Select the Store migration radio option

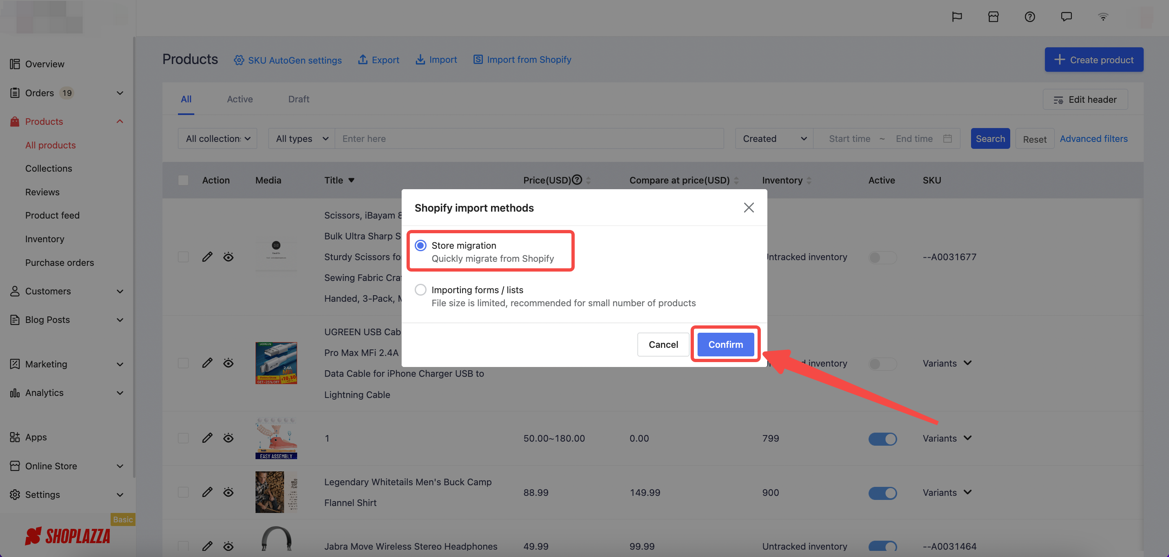[421, 245]
